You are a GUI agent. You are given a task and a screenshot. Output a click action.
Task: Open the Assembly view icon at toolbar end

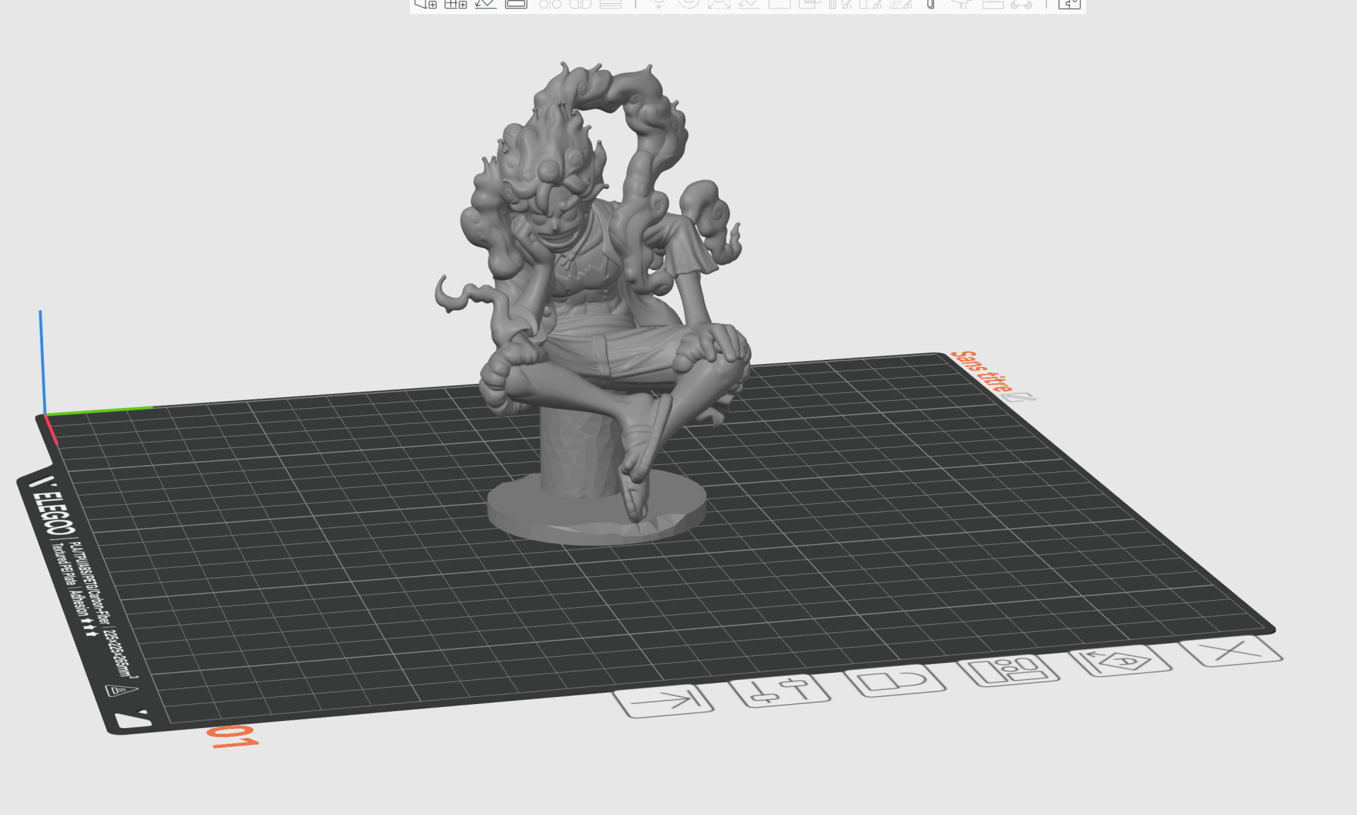[1069, 4]
